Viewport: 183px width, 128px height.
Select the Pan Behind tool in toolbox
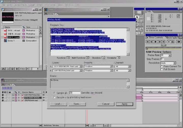point(141,25)
